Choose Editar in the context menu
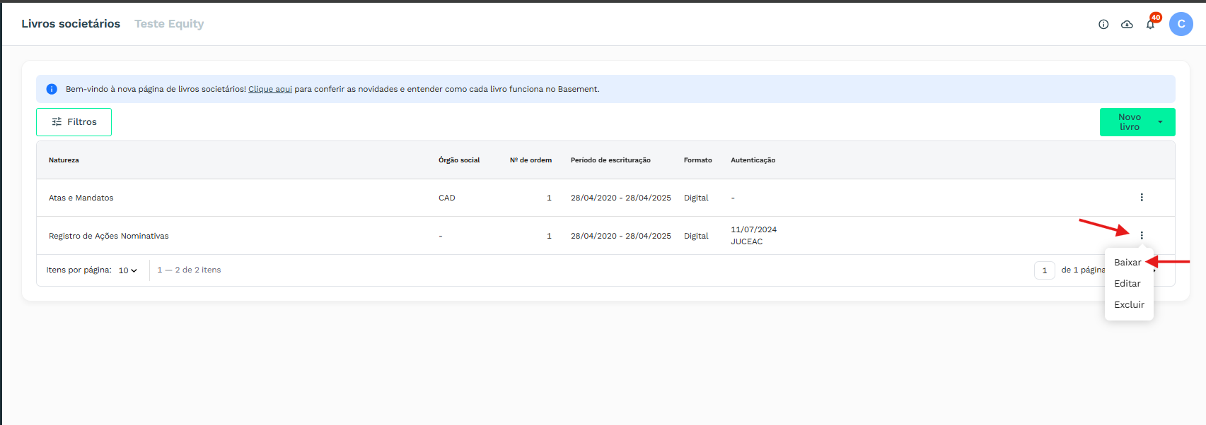The image size is (1206, 425). [x=1127, y=284]
